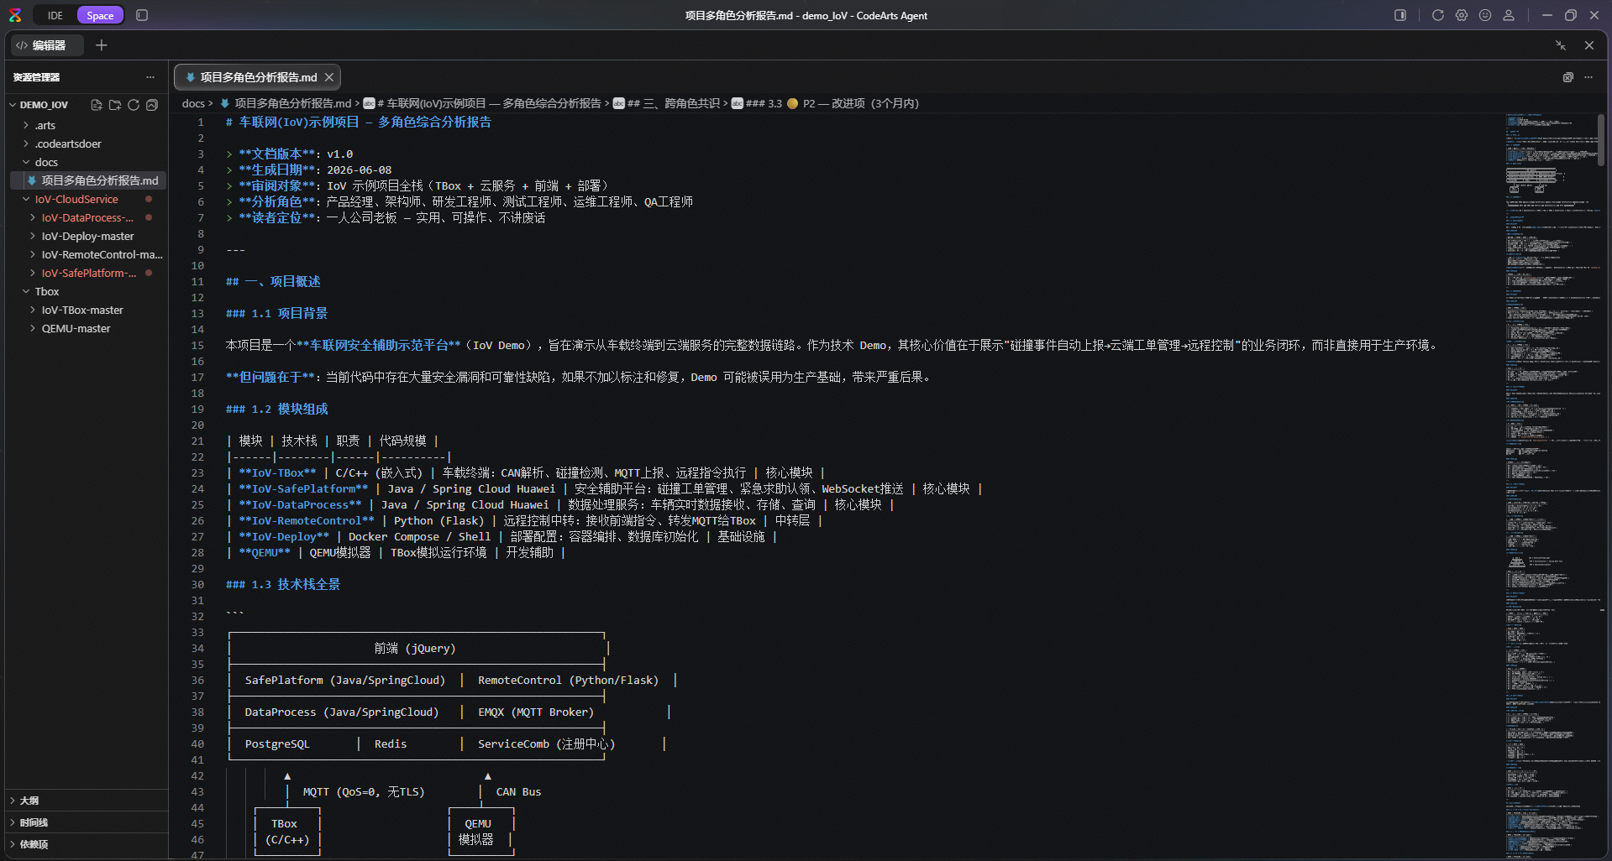Collapse all folders in explorer
This screenshot has width=1612, height=861.
coord(152,105)
